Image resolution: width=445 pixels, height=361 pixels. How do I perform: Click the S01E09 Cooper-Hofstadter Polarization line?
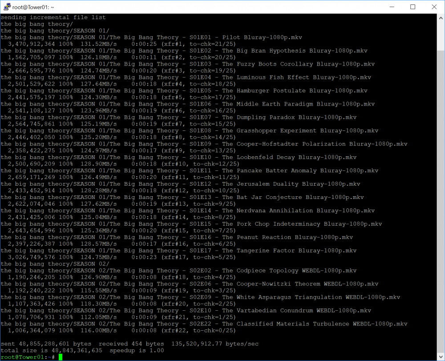point(204,144)
